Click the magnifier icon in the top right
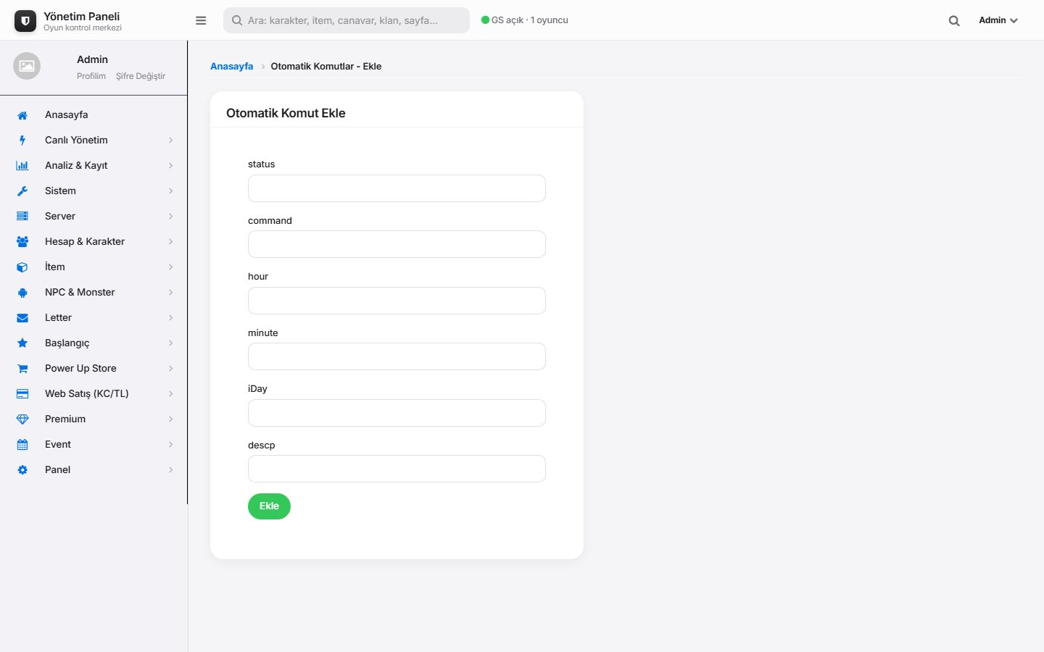 click(x=954, y=21)
